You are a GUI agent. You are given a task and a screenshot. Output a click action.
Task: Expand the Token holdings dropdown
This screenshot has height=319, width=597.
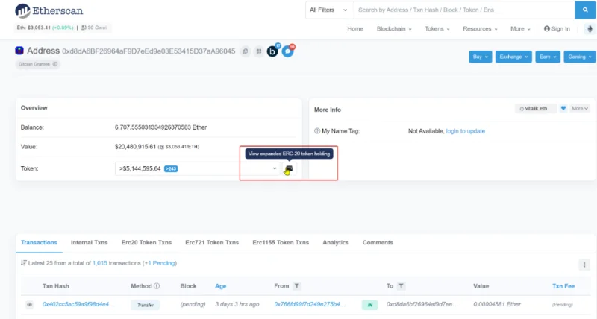[x=198, y=168]
